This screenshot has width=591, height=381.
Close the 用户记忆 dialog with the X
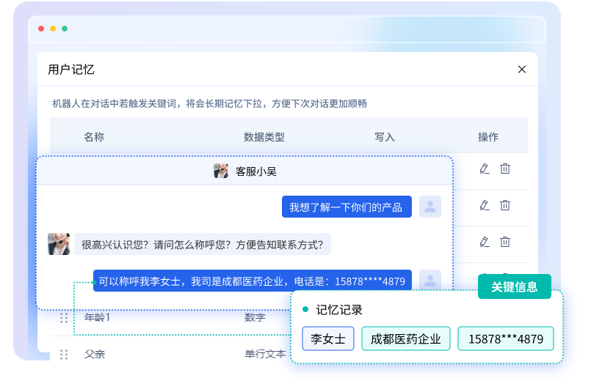522,69
